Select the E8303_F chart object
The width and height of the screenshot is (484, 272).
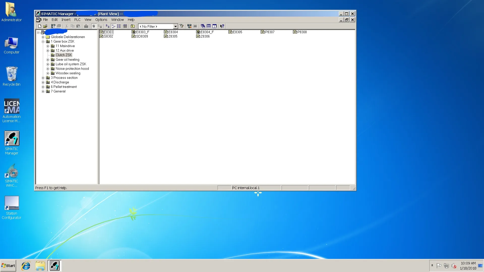click(140, 32)
